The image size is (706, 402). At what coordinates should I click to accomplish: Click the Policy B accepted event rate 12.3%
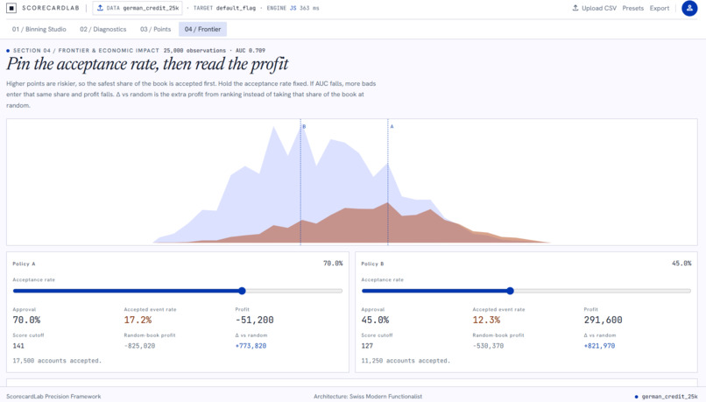click(486, 320)
